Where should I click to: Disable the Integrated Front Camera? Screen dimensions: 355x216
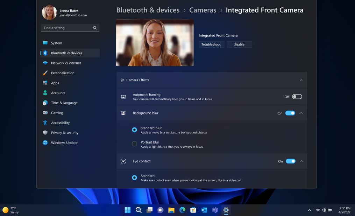coord(239,44)
